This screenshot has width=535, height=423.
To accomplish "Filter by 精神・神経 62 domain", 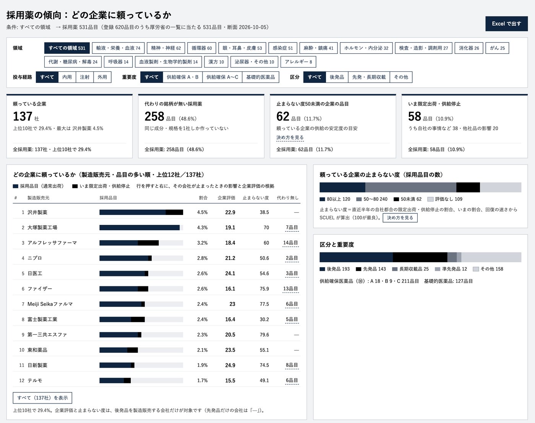I will point(166,48).
